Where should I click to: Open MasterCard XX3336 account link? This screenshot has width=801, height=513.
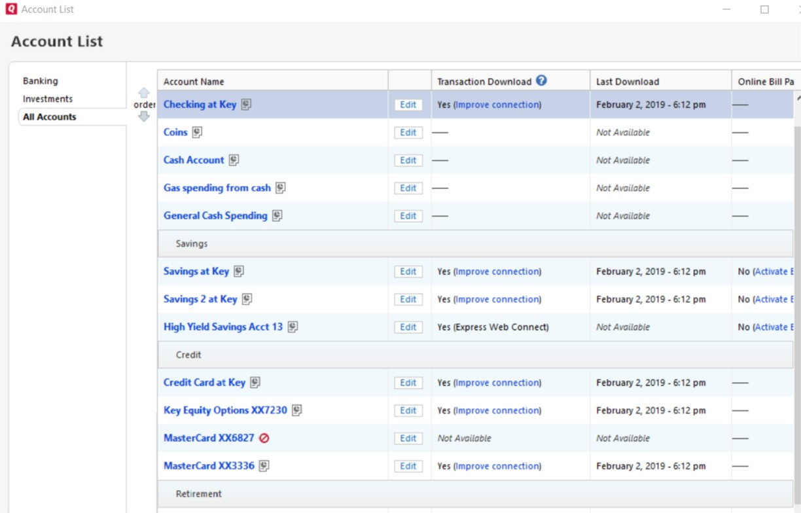(x=209, y=466)
